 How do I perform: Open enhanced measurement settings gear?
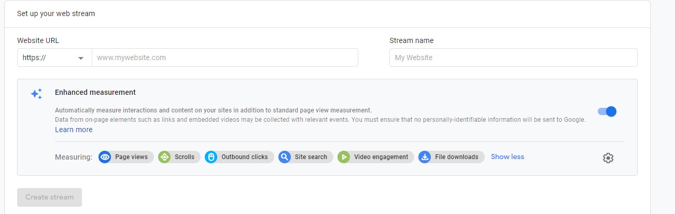[608, 158]
